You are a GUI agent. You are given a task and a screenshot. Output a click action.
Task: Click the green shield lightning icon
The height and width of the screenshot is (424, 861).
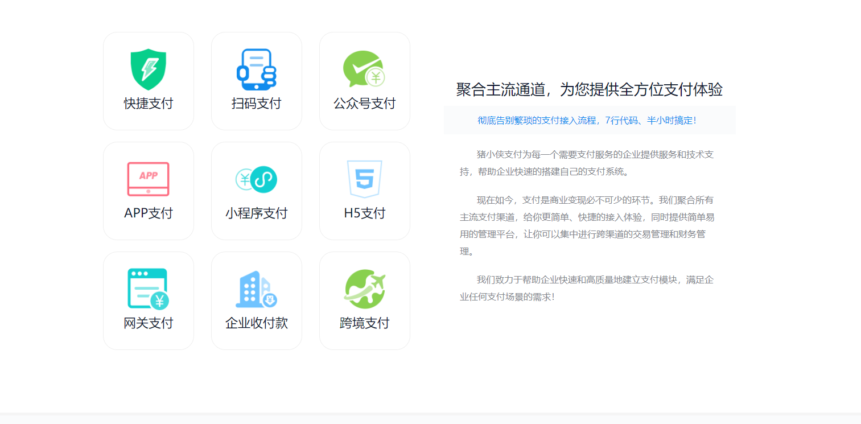148,69
